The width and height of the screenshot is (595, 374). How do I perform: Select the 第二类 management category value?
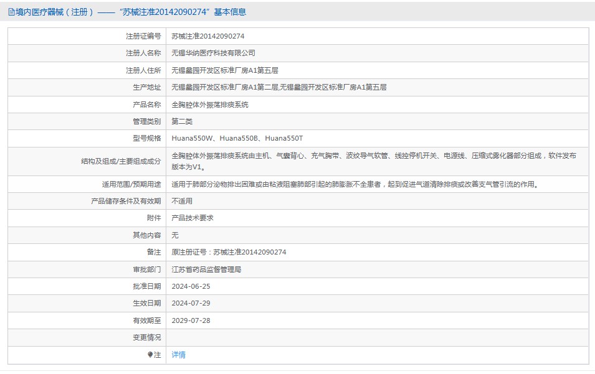coord(182,121)
